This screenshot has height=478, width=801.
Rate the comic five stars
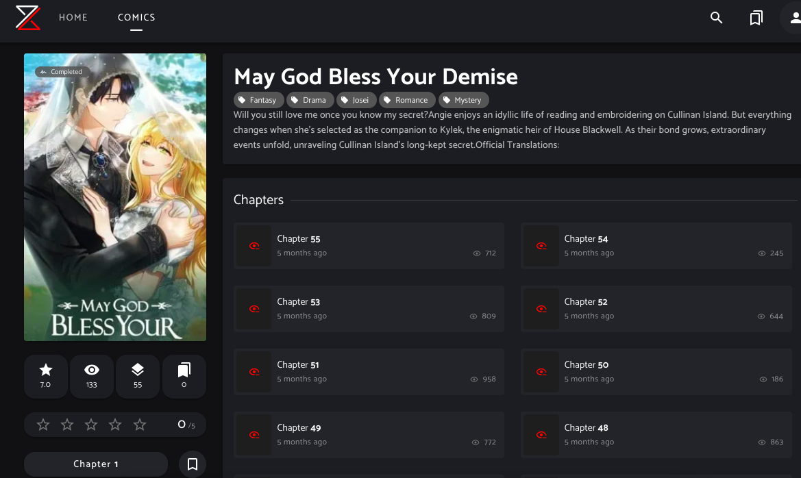click(140, 425)
